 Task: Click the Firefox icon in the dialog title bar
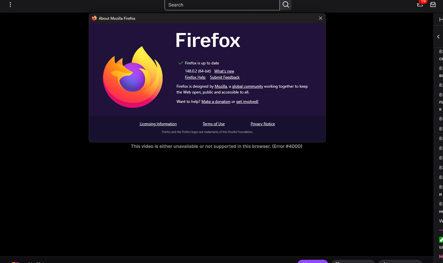(94, 18)
